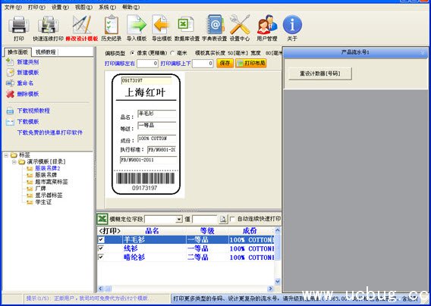
Task: Click the 值 search input field
Action: (x=205, y=220)
